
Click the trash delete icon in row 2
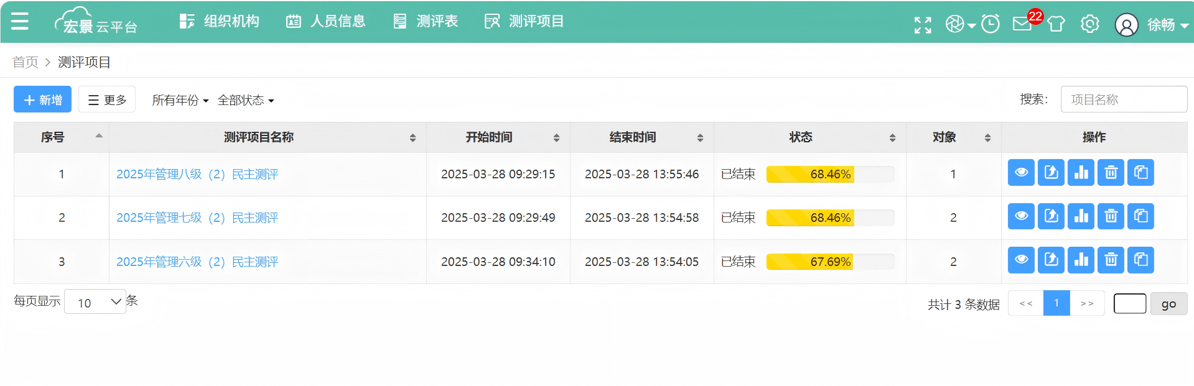point(1111,216)
